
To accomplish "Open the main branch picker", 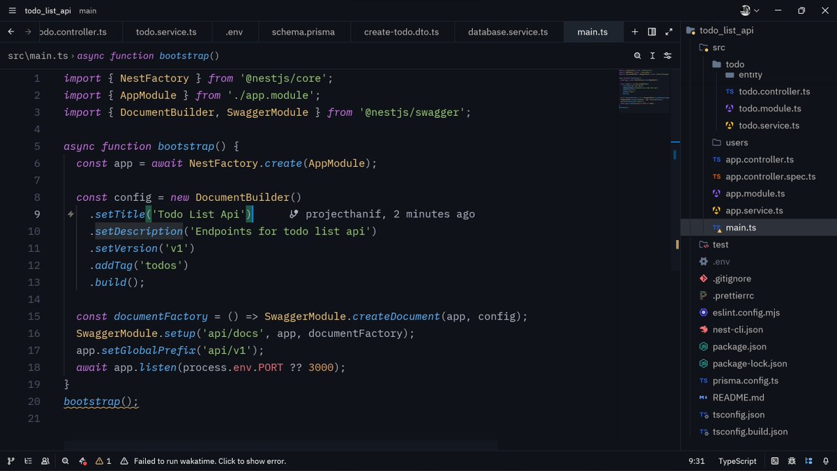I will click(x=88, y=10).
